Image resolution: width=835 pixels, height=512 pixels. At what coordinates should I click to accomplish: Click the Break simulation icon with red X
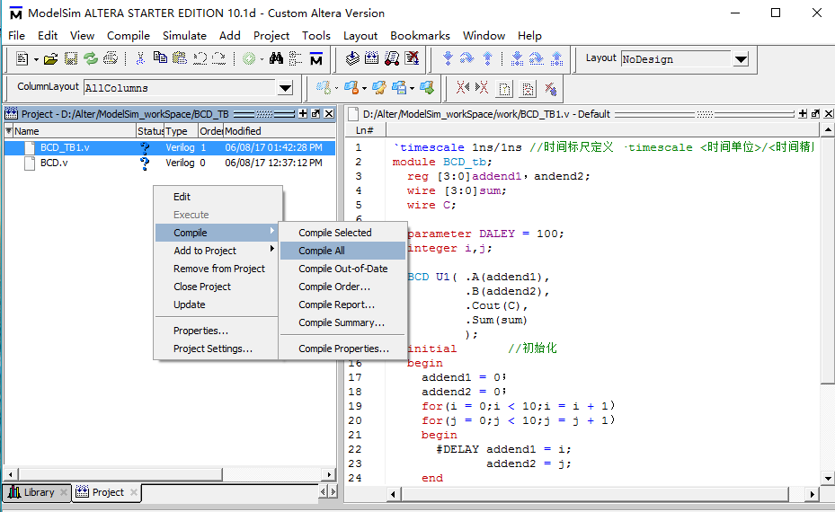click(x=412, y=58)
